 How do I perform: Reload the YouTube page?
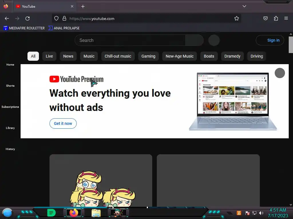click(x=27, y=19)
